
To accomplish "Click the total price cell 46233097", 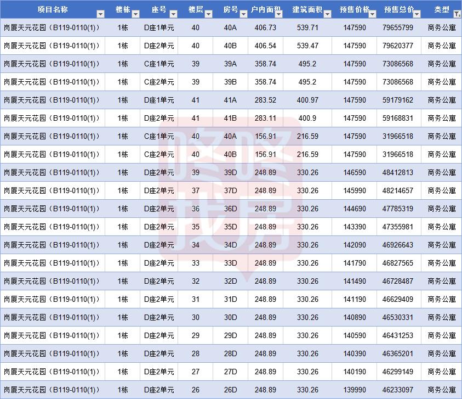I will 398,390.
